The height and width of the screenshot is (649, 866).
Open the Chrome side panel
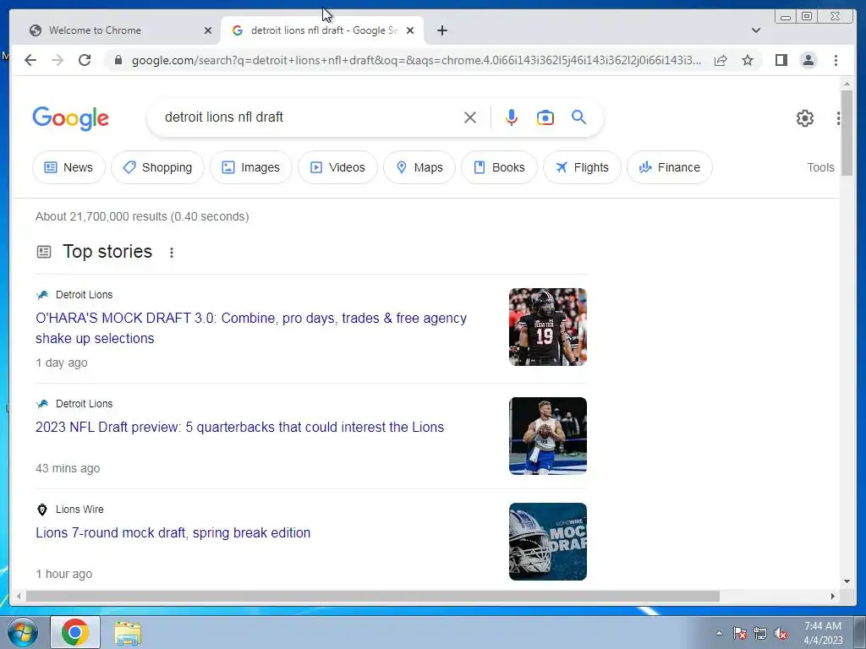pos(781,60)
